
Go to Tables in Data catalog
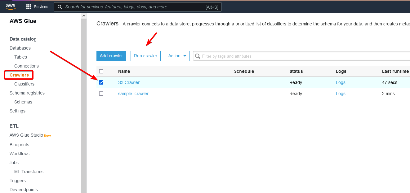coord(20,57)
